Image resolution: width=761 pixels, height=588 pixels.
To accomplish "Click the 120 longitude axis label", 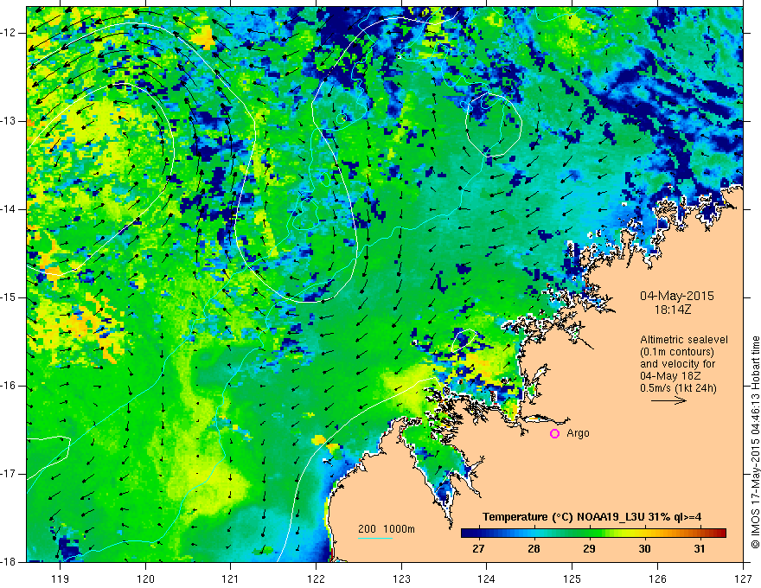I will (145, 578).
